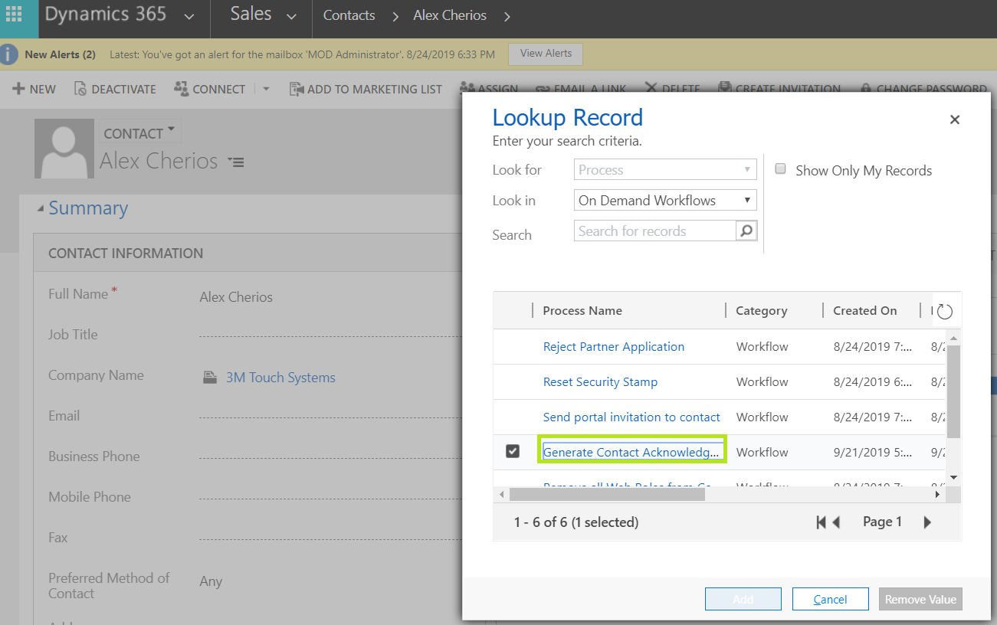Screen dimensions: 997x625
Task: Click the View Alerts button
Action: [546, 54]
